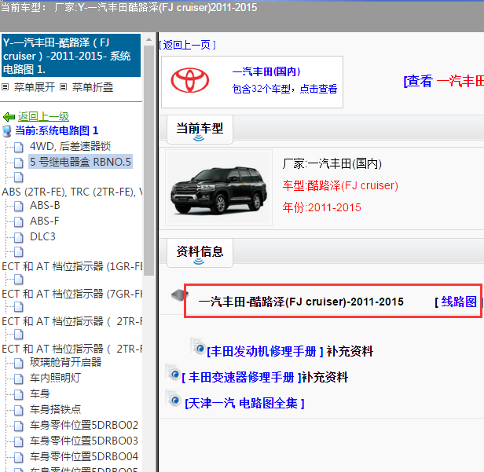This screenshot has width=484, height=472.
Task: Click the blue sidebar header Y-一汽丰田-酷路泽
Action: point(71,56)
